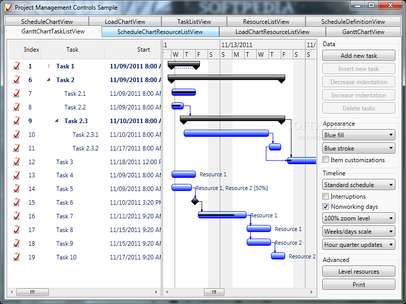Click the checkmark icon in Task 4 row

click(16, 175)
